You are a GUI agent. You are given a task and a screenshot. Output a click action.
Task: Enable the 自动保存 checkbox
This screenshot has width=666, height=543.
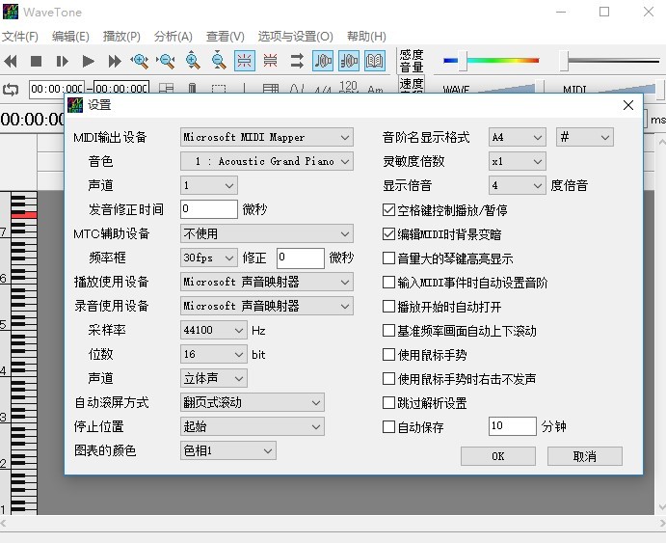pyautogui.click(x=388, y=426)
